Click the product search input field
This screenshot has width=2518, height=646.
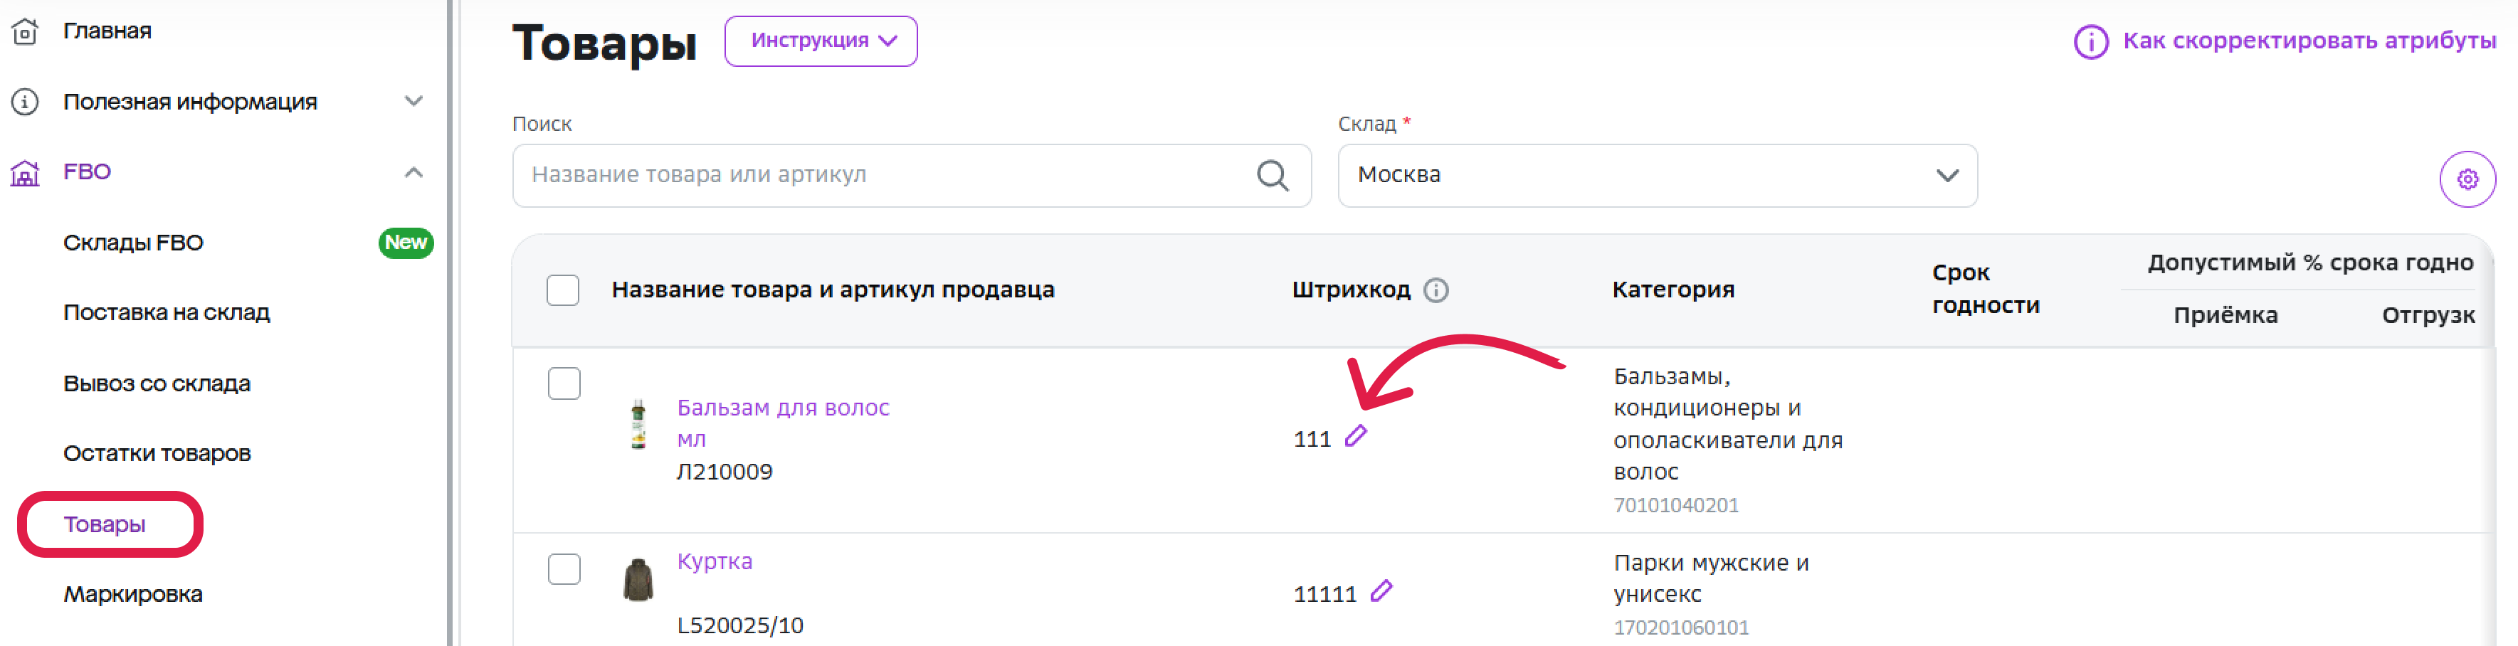click(x=911, y=176)
